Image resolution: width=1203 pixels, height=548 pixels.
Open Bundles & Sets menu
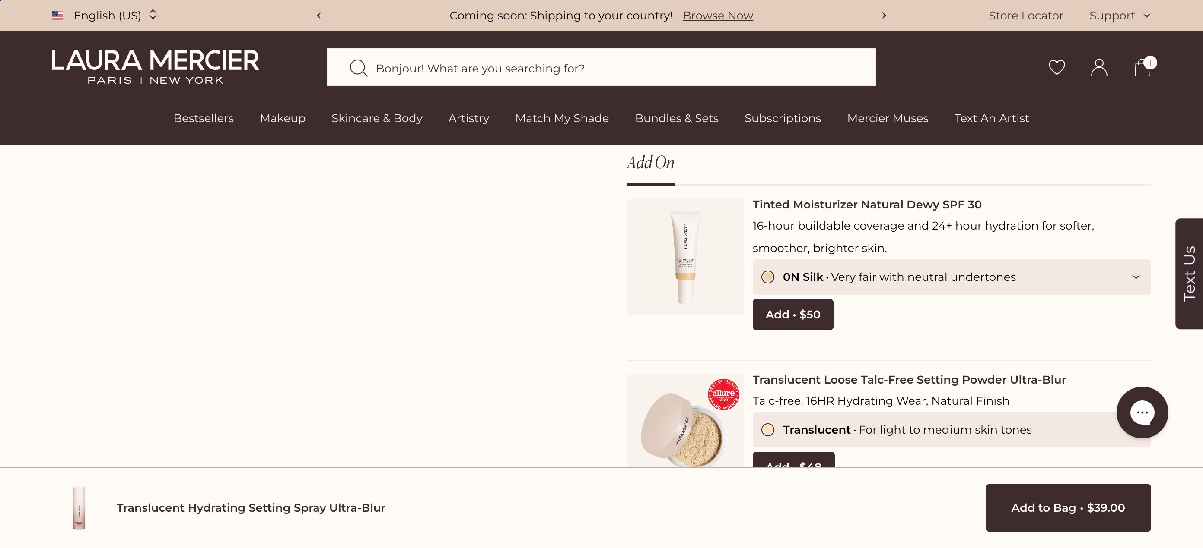676,119
